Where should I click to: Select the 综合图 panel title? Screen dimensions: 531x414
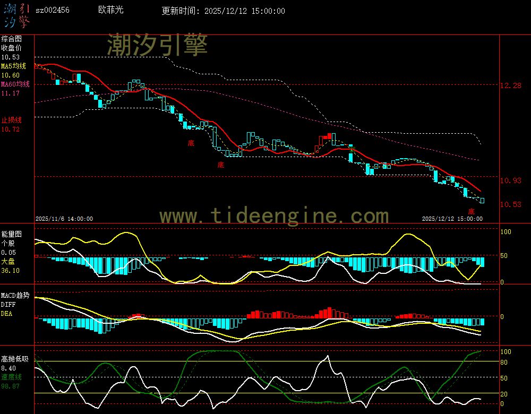11,39
